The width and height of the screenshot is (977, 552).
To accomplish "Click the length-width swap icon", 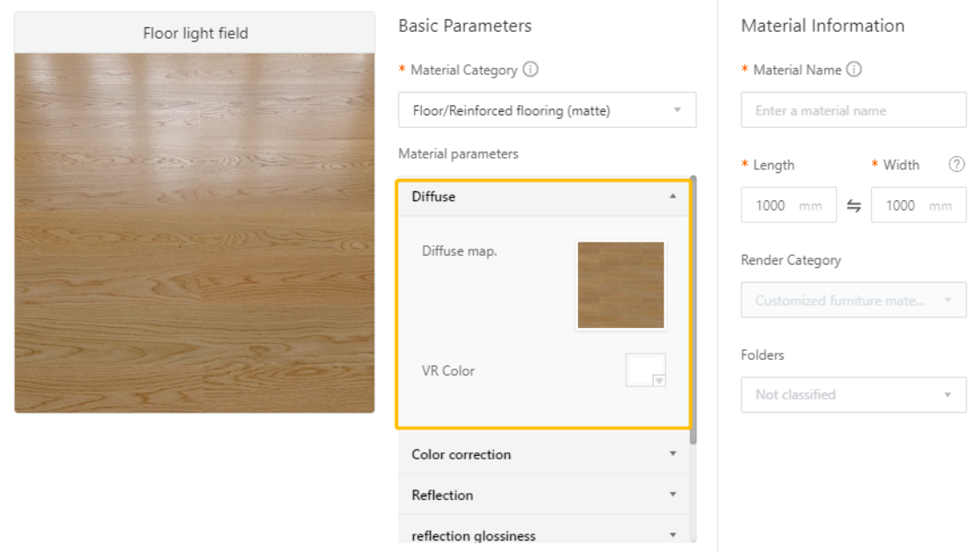I will coord(853,205).
